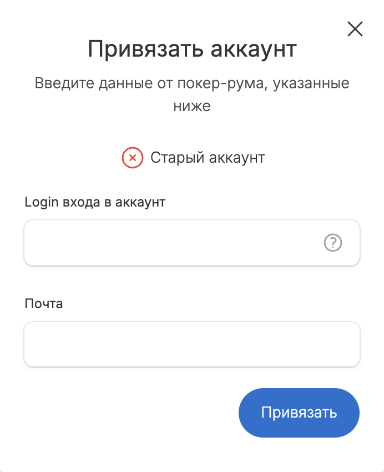
Task: Focus the Login входа в аккаунт field
Action: pos(192,243)
